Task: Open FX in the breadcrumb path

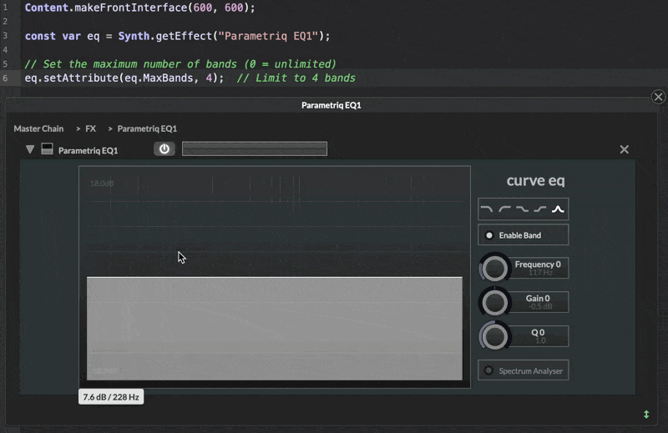Action: [91, 128]
